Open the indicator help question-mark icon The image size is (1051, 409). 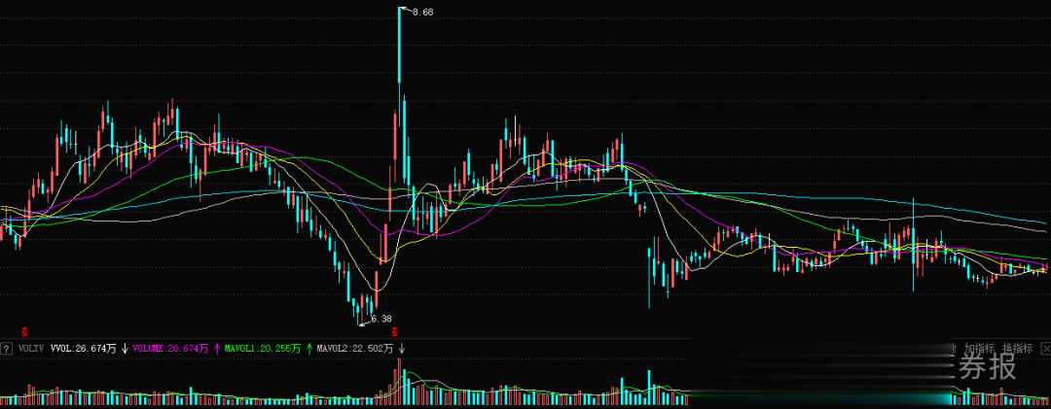tap(7, 349)
